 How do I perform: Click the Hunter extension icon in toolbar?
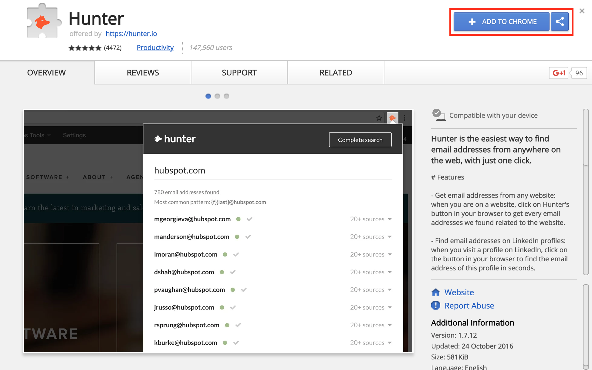[x=392, y=118]
